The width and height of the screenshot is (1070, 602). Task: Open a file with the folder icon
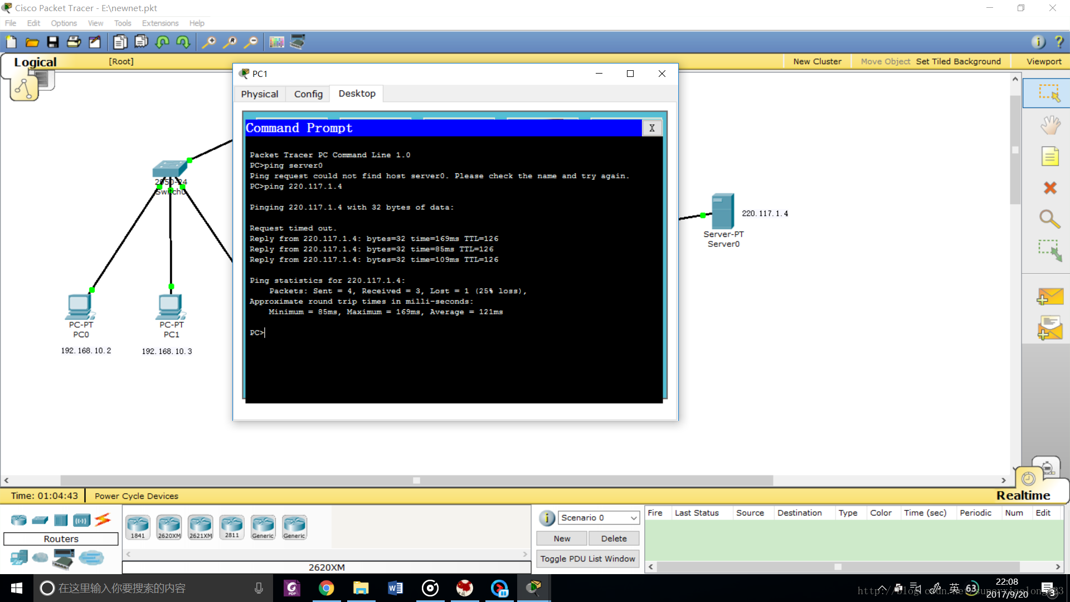click(x=32, y=42)
